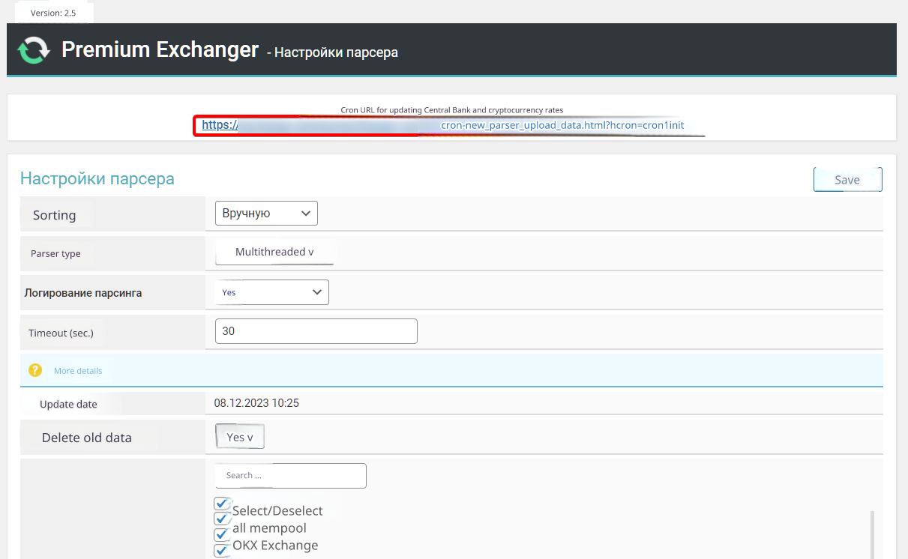Image resolution: width=908 pixels, height=559 pixels.
Task: Toggle the OKX Exchange checkbox
Action: pos(221,535)
